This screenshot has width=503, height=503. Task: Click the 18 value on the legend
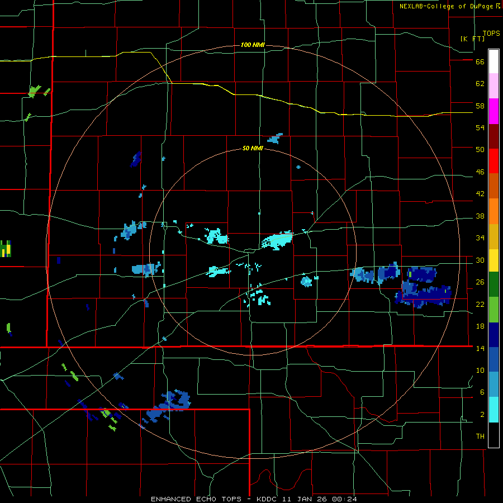pyautogui.click(x=480, y=326)
